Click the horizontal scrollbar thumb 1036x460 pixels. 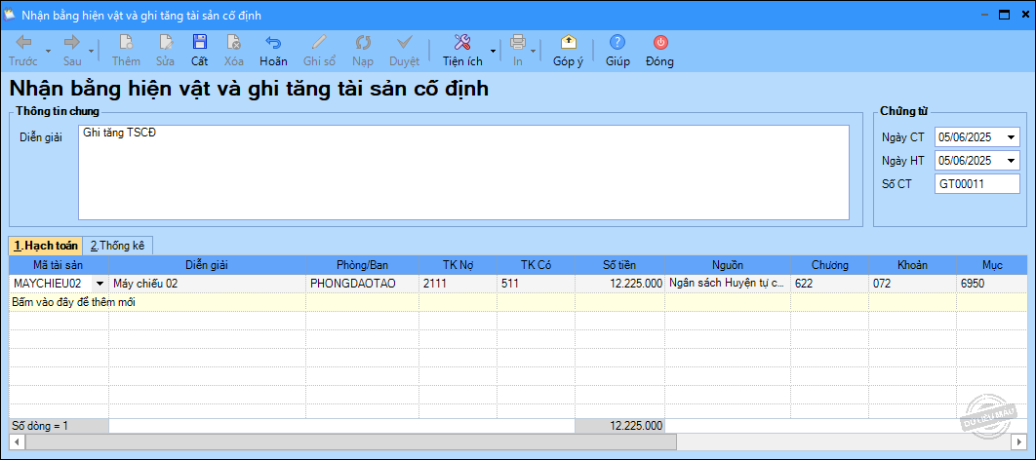pyautogui.click(x=351, y=441)
